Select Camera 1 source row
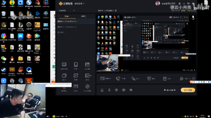 (x=76, y=27)
